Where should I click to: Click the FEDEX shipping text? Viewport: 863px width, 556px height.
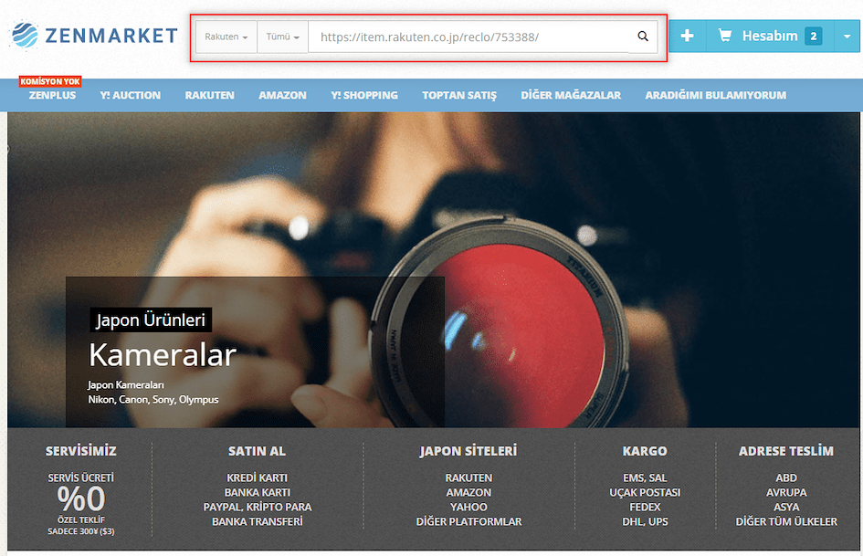coord(645,507)
